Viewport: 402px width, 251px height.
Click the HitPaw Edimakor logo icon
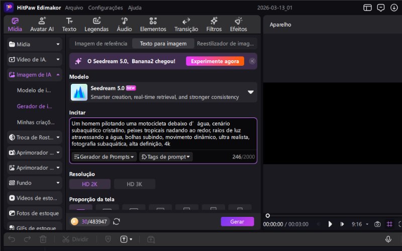pyautogui.click(x=9, y=8)
